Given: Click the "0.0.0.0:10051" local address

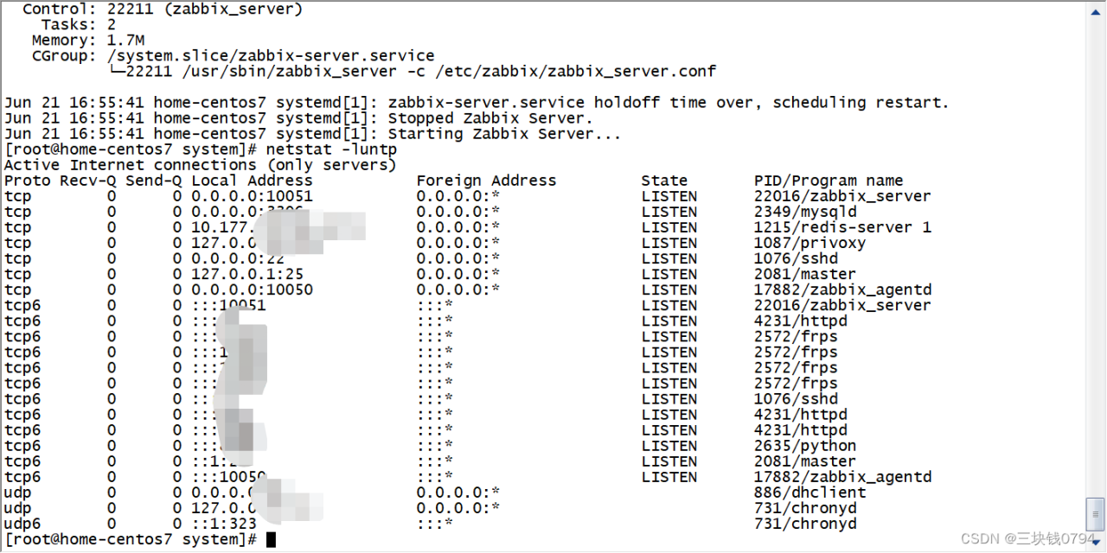Looking at the screenshot, I should [252, 196].
